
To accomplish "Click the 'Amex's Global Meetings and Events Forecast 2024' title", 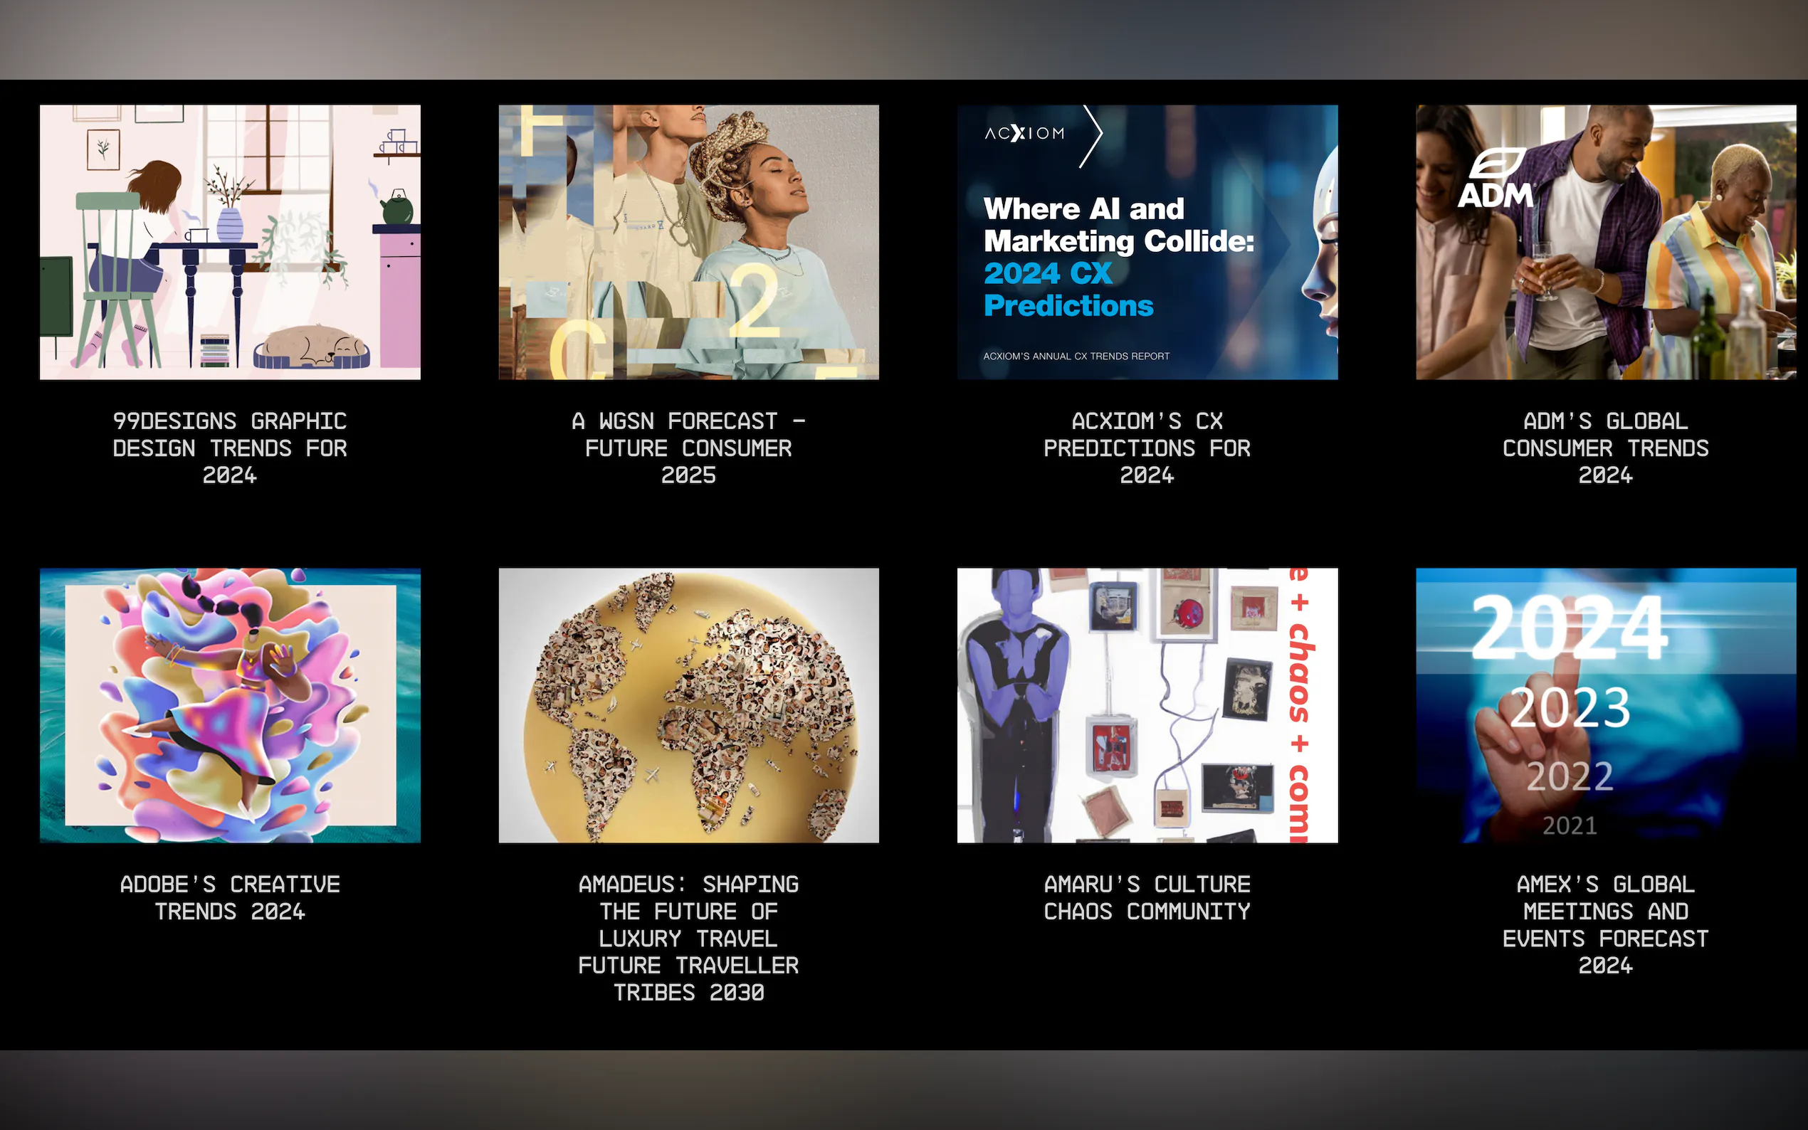I will tap(1606, 924).
